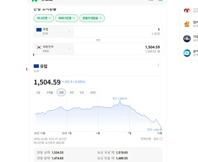
Task: Open the red gift sidebar item icon
Action: point(187,10)
